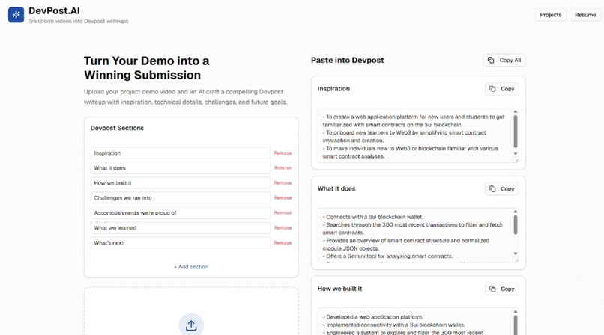Edit the What it does name field

pos(181,168)
